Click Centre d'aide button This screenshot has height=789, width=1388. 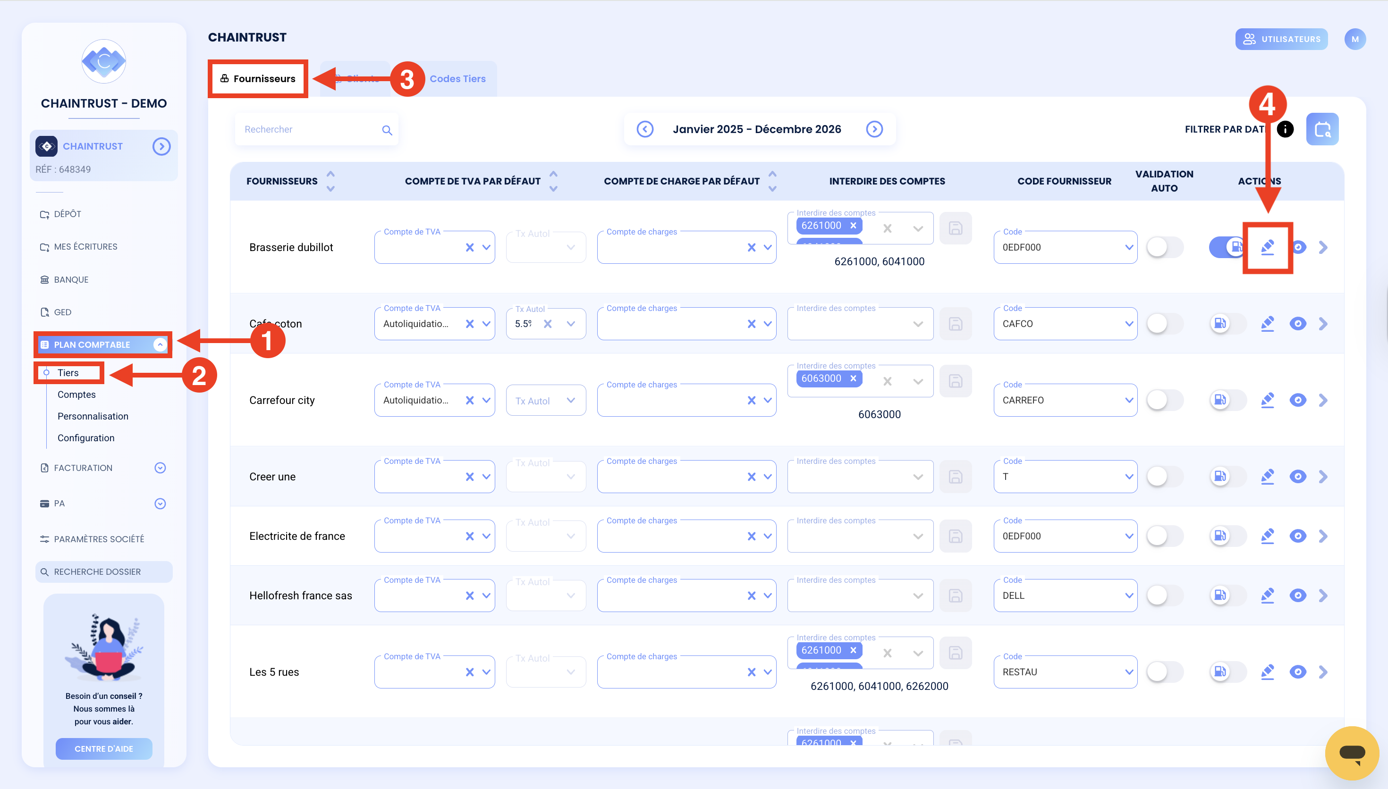coord(103,748)
